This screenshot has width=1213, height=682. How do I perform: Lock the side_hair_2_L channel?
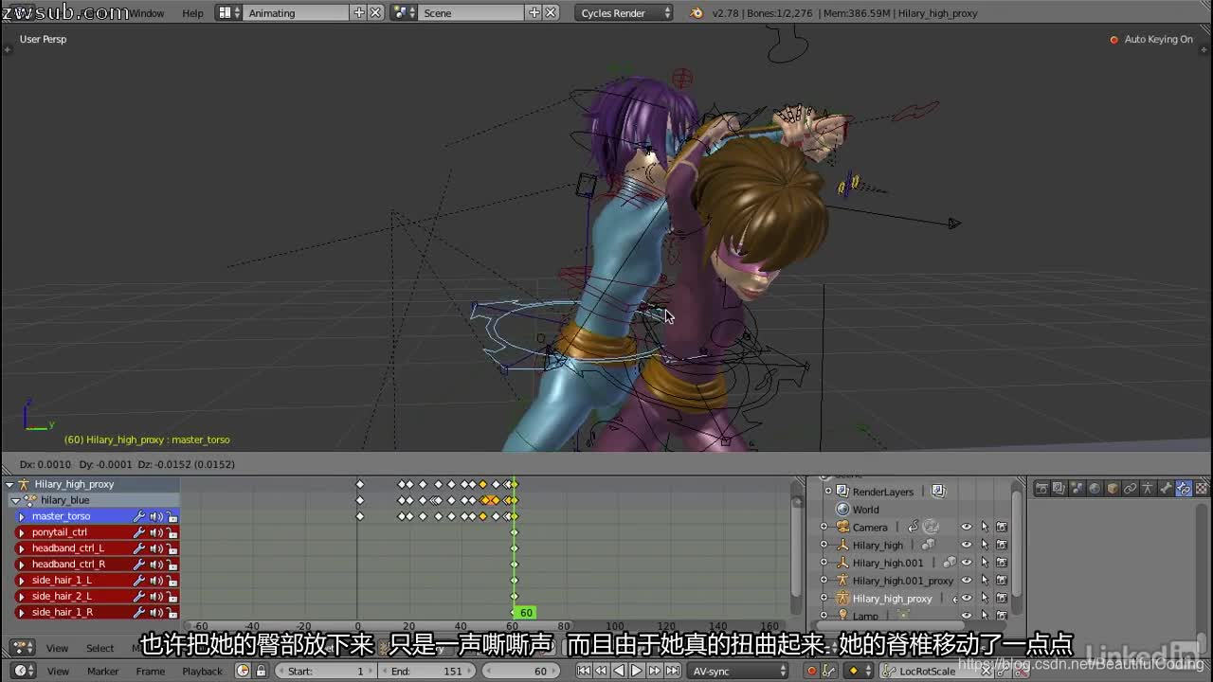coord(172,597)
